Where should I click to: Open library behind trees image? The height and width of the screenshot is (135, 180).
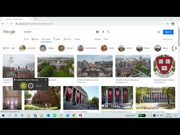pyautogui.click(x=155, y=98)
